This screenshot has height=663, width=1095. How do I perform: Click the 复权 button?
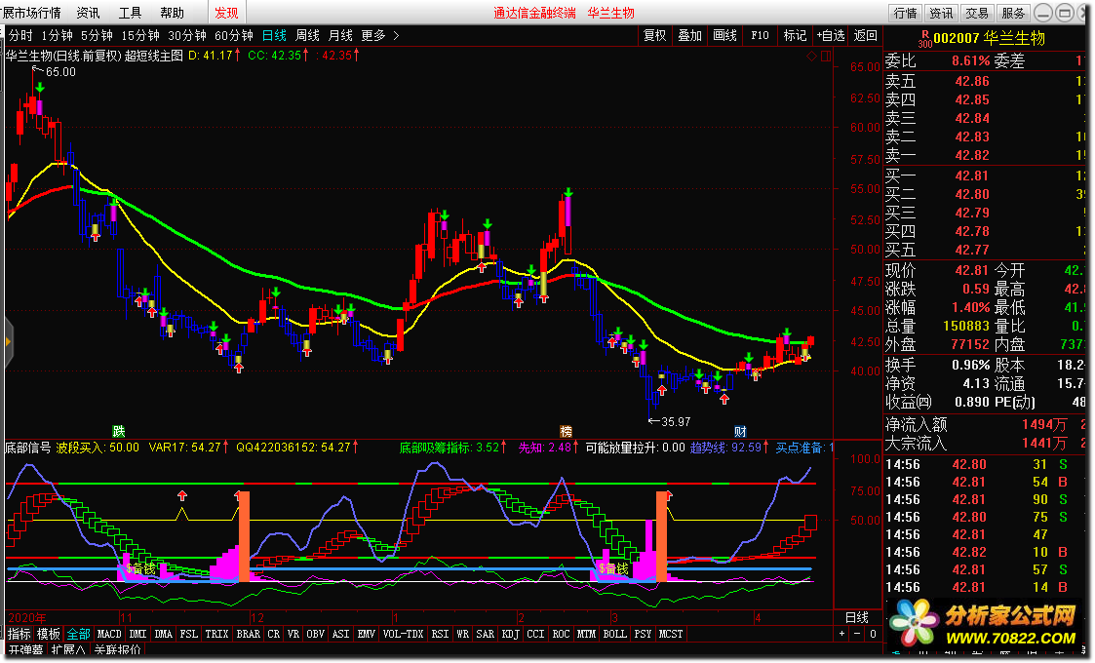654,35
